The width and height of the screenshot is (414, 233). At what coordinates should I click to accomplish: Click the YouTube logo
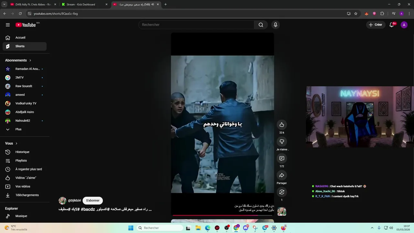[x=26, y=25]
